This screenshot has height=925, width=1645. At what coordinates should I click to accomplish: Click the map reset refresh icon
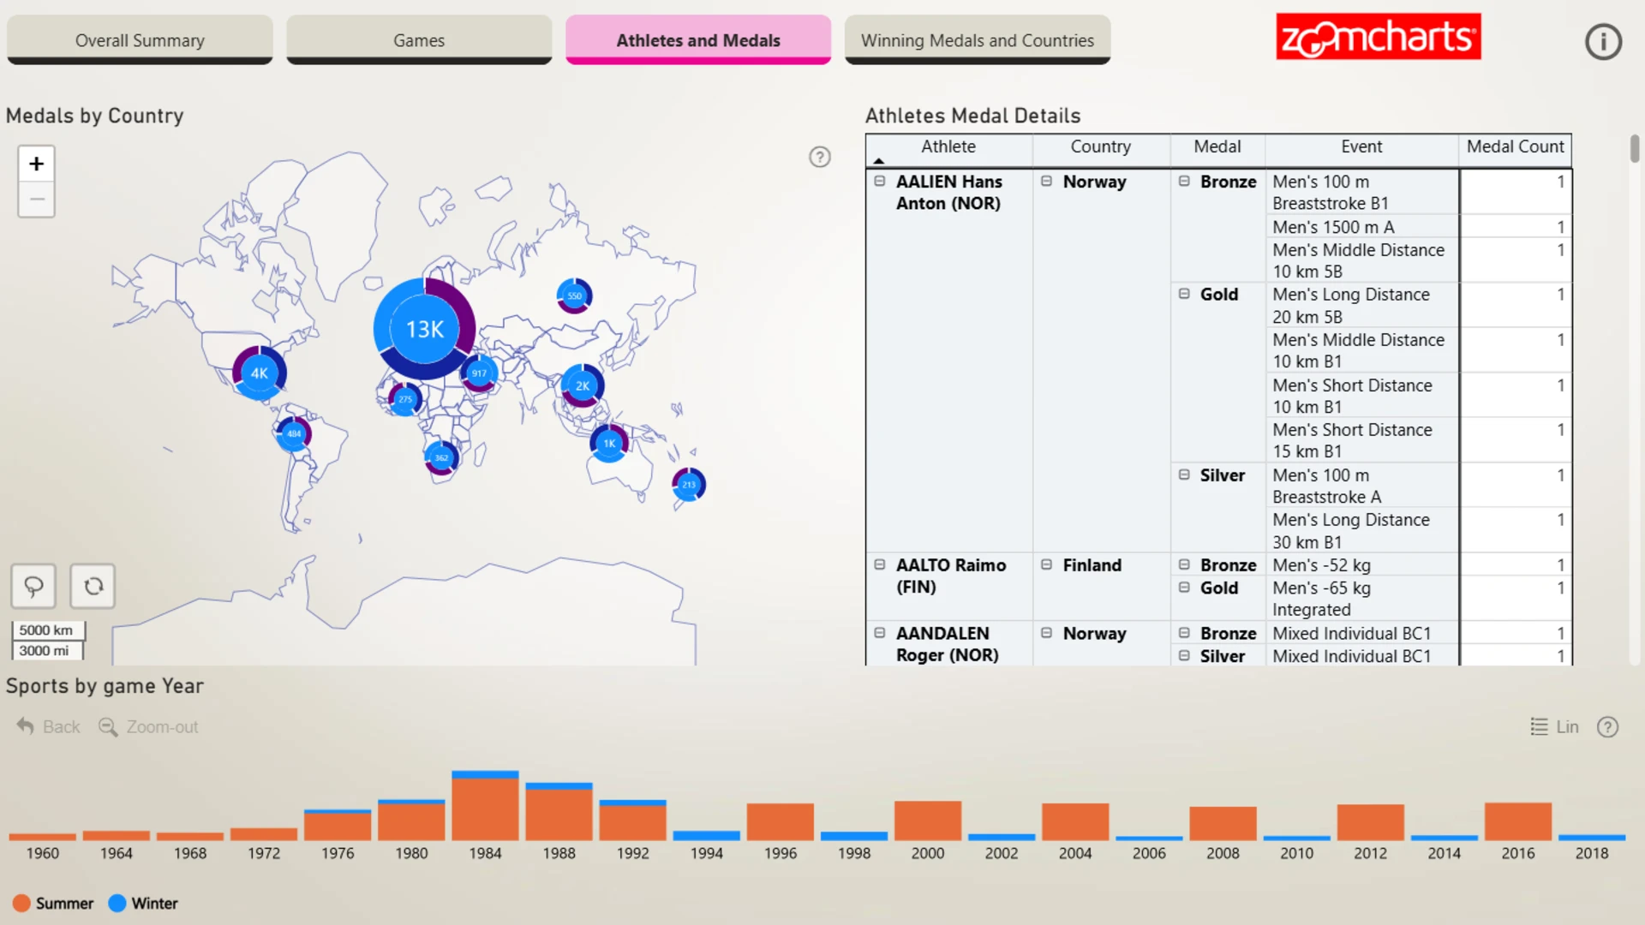point(93,586)
